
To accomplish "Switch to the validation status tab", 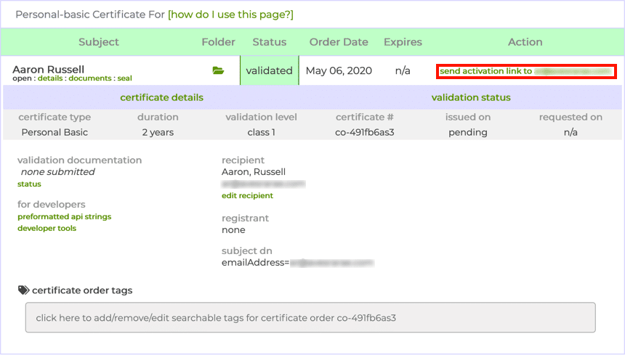I will (x=470, y=97).
